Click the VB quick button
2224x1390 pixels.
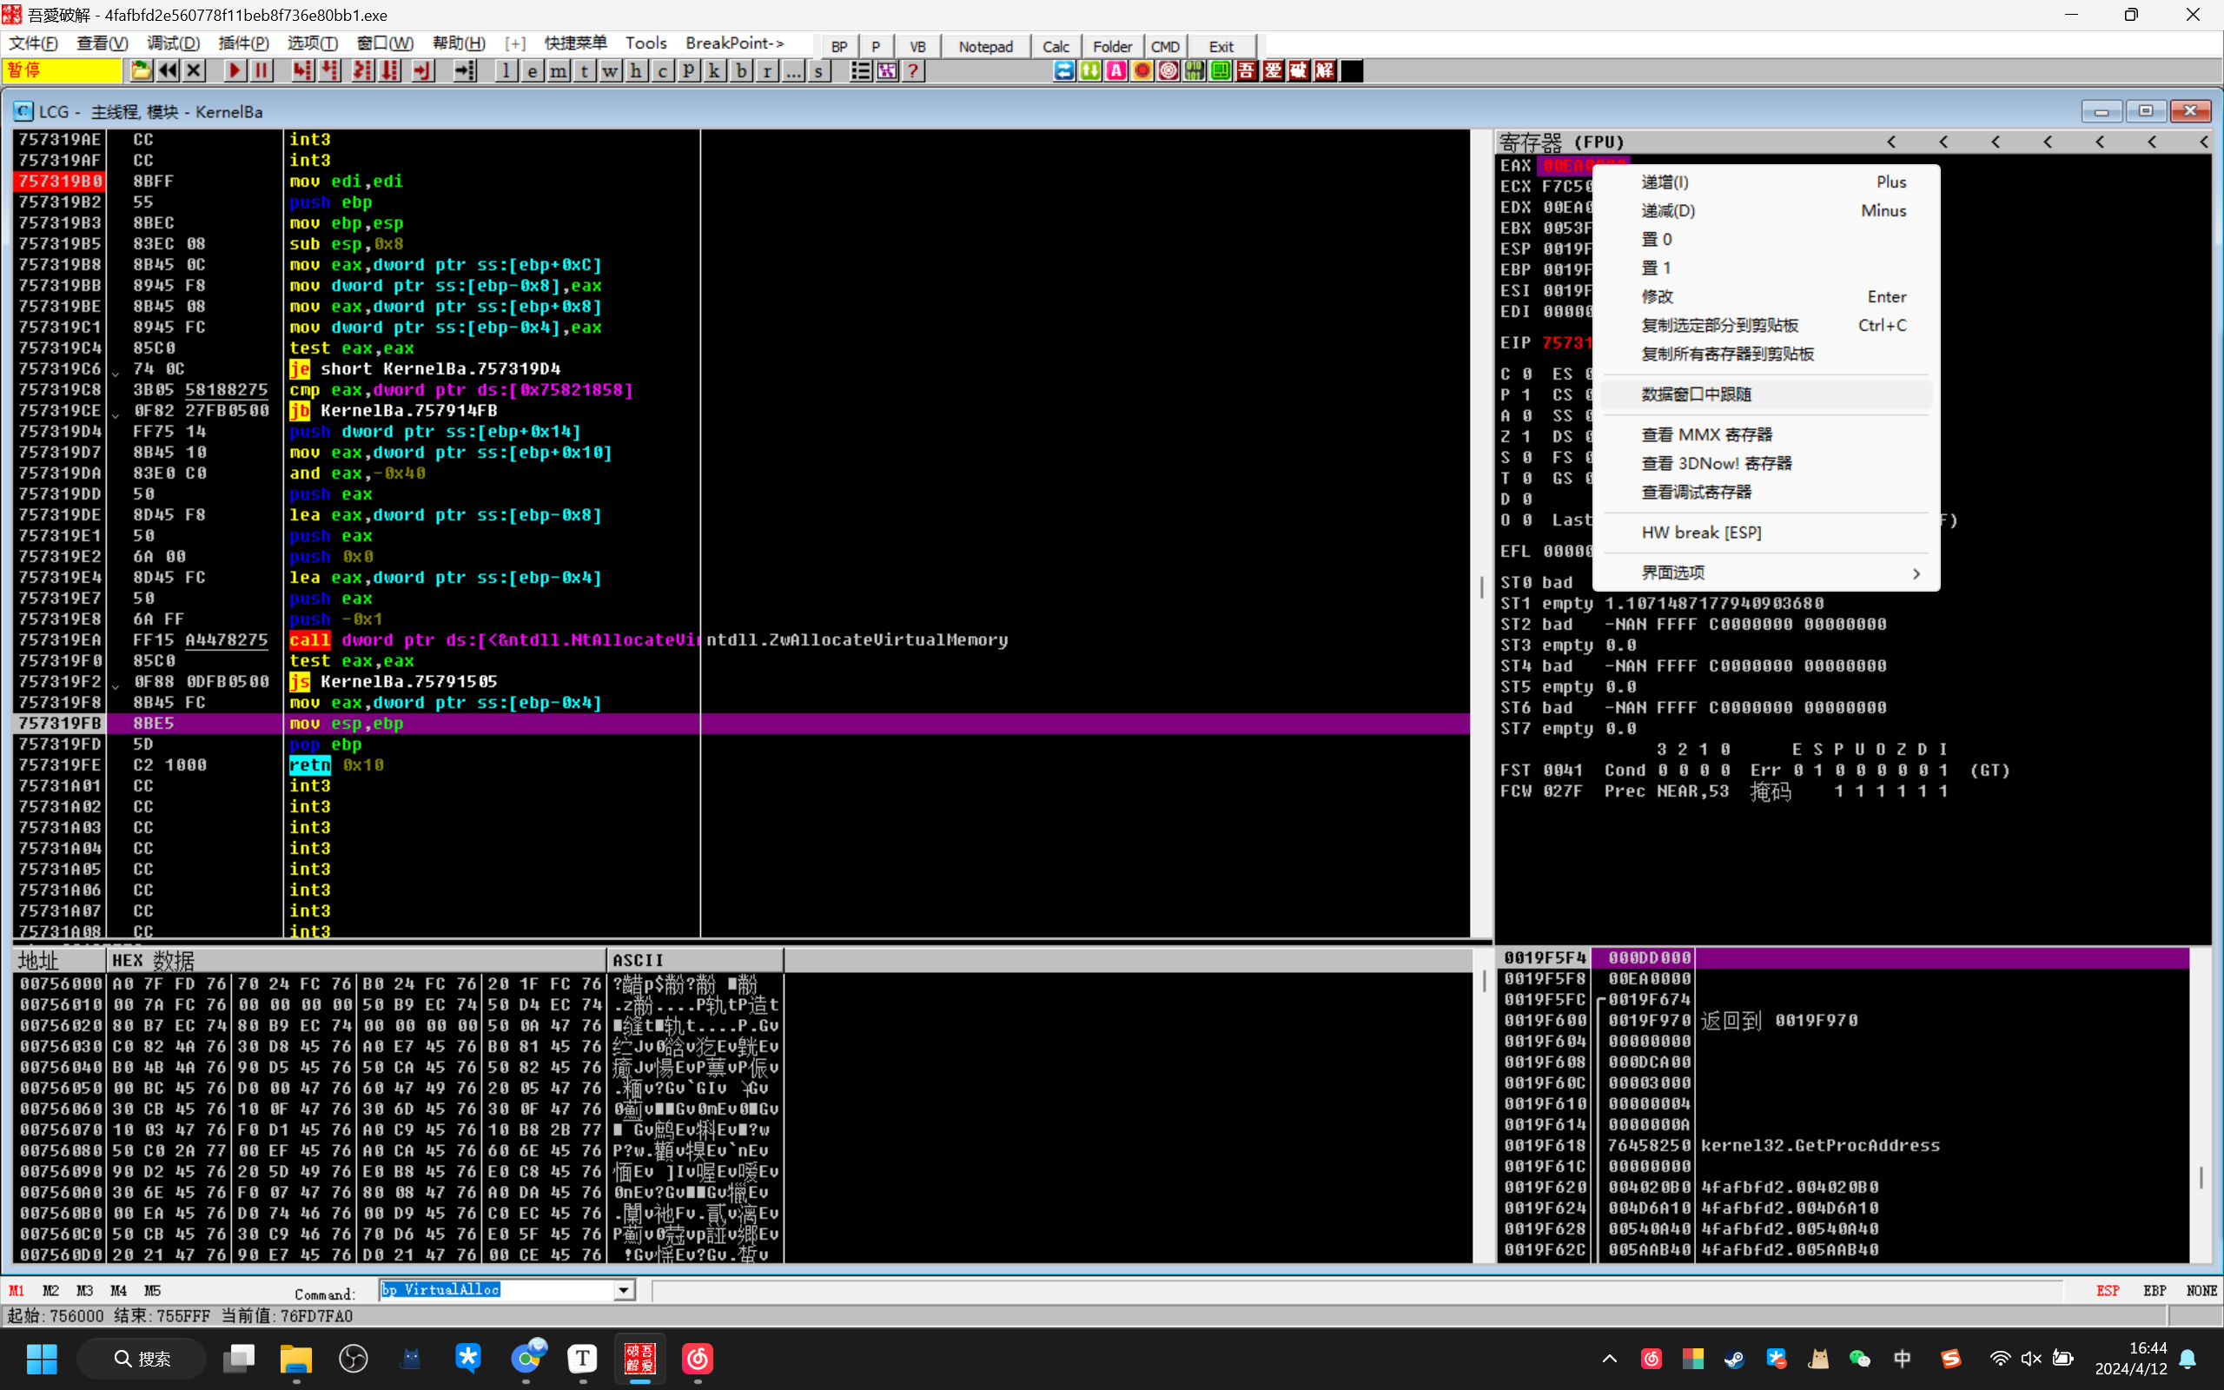(x=917, y=47)
